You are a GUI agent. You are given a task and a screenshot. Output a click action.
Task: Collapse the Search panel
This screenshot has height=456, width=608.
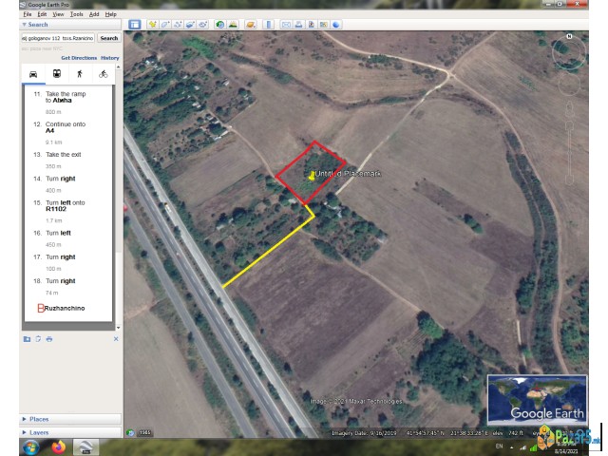tap(25, 25)
